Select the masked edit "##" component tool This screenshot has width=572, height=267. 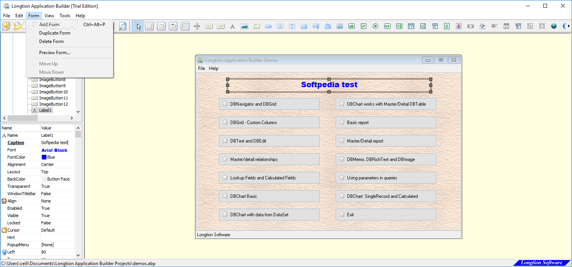coord(387,26)
